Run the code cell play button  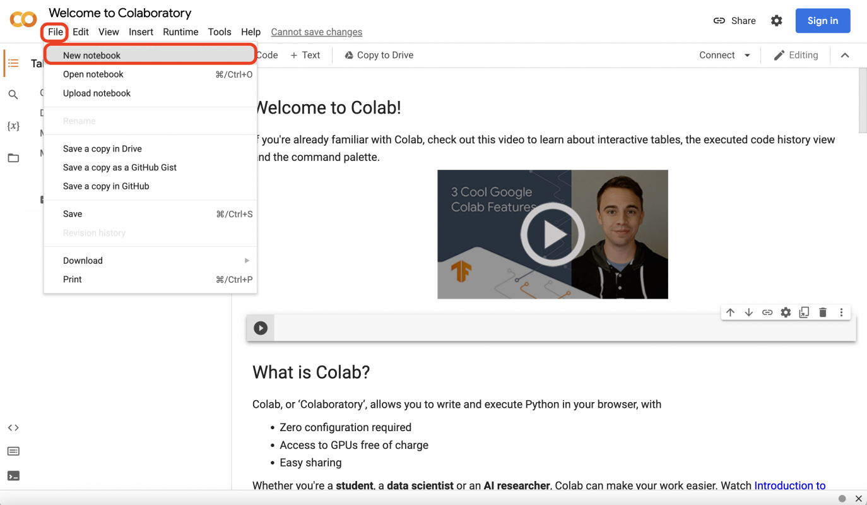[261, 328]
